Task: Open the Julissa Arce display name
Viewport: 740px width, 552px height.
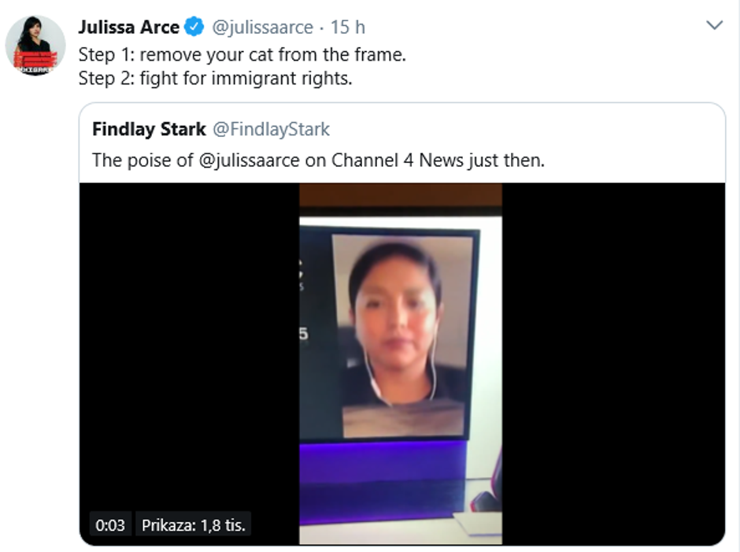Action: click(x=128, y=28)
